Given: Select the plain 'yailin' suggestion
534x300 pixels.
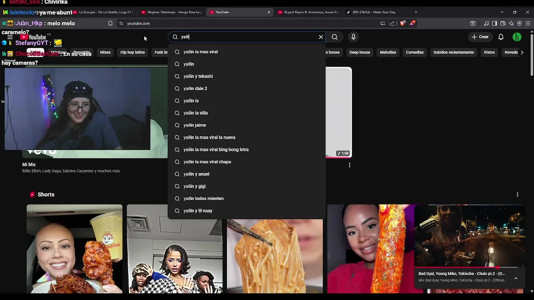Looking at the screenshot, I should pos(247,64).
